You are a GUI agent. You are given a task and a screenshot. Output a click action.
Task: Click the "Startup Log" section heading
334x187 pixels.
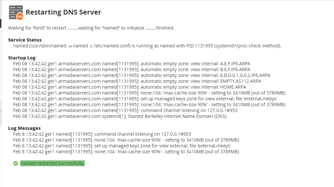[x=22, y=58]
